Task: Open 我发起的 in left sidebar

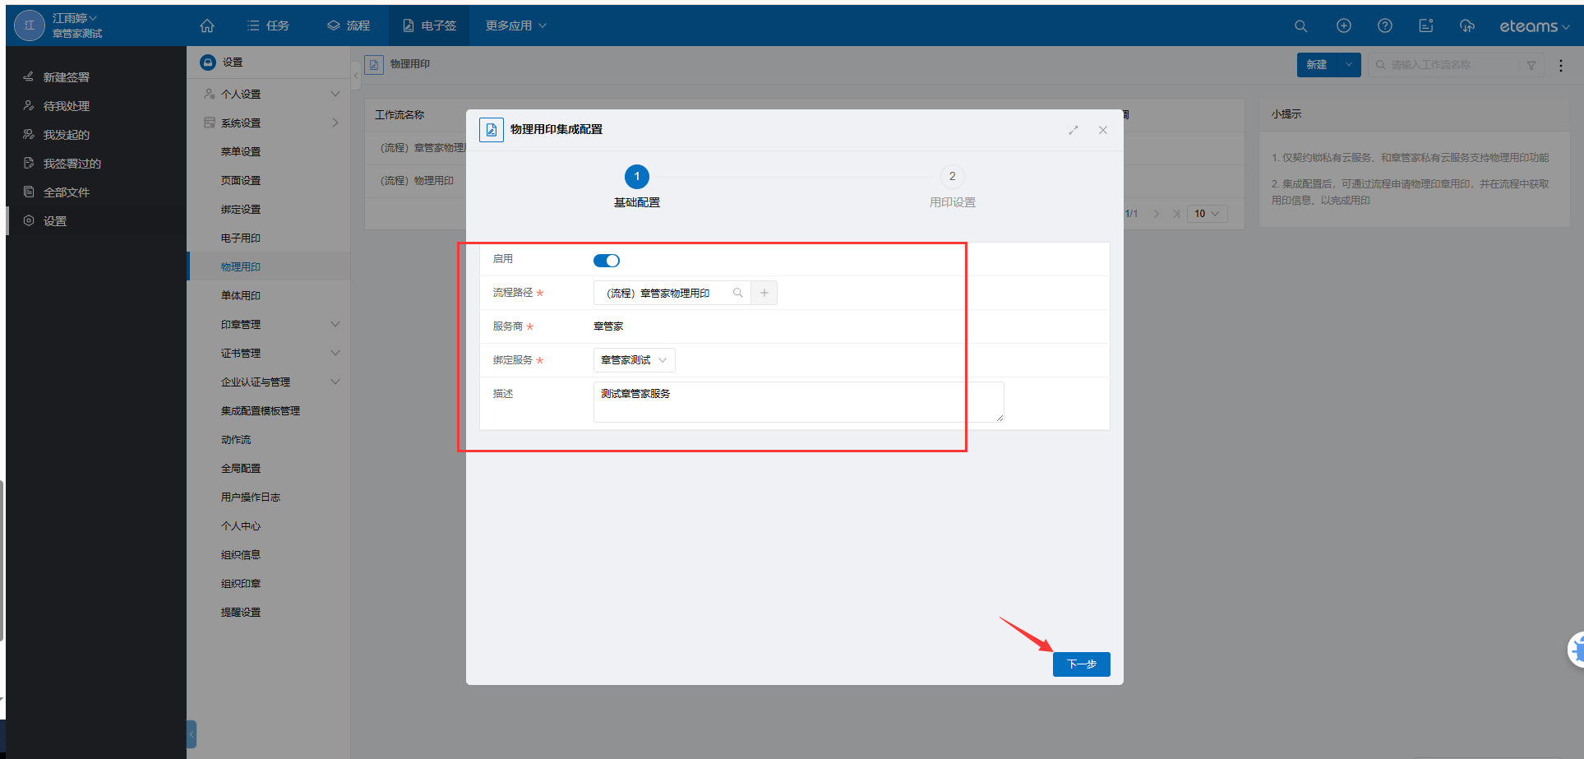Action: point(67,135)
